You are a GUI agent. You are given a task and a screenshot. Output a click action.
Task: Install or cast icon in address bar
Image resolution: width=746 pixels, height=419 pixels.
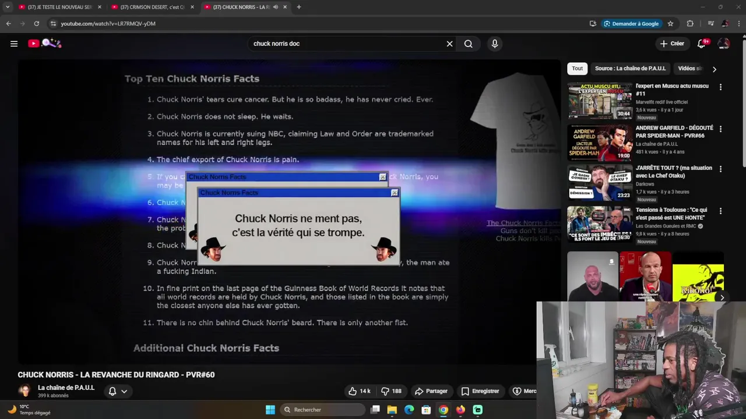click(593, 23)
